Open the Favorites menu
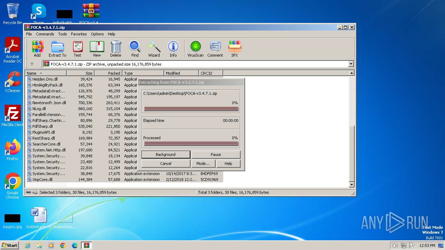Viewport: 445px width, 250px height. tap(79, 34)
